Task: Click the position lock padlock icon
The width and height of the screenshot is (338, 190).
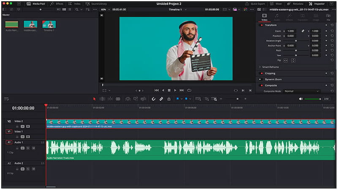Action: (x=169, y=99)
